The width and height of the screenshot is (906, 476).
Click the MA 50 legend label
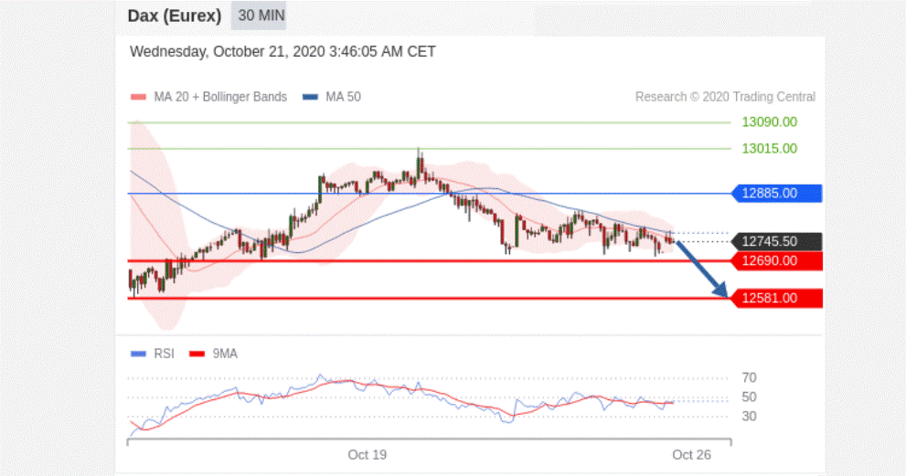(x=343, y=97)
